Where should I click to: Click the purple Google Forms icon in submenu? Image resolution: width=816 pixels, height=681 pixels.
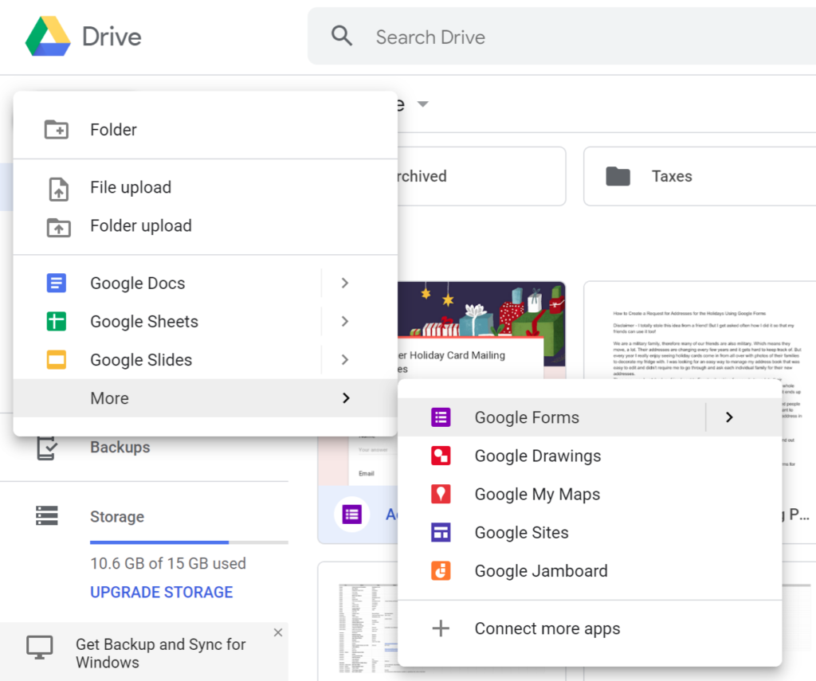tap(441, 417)
